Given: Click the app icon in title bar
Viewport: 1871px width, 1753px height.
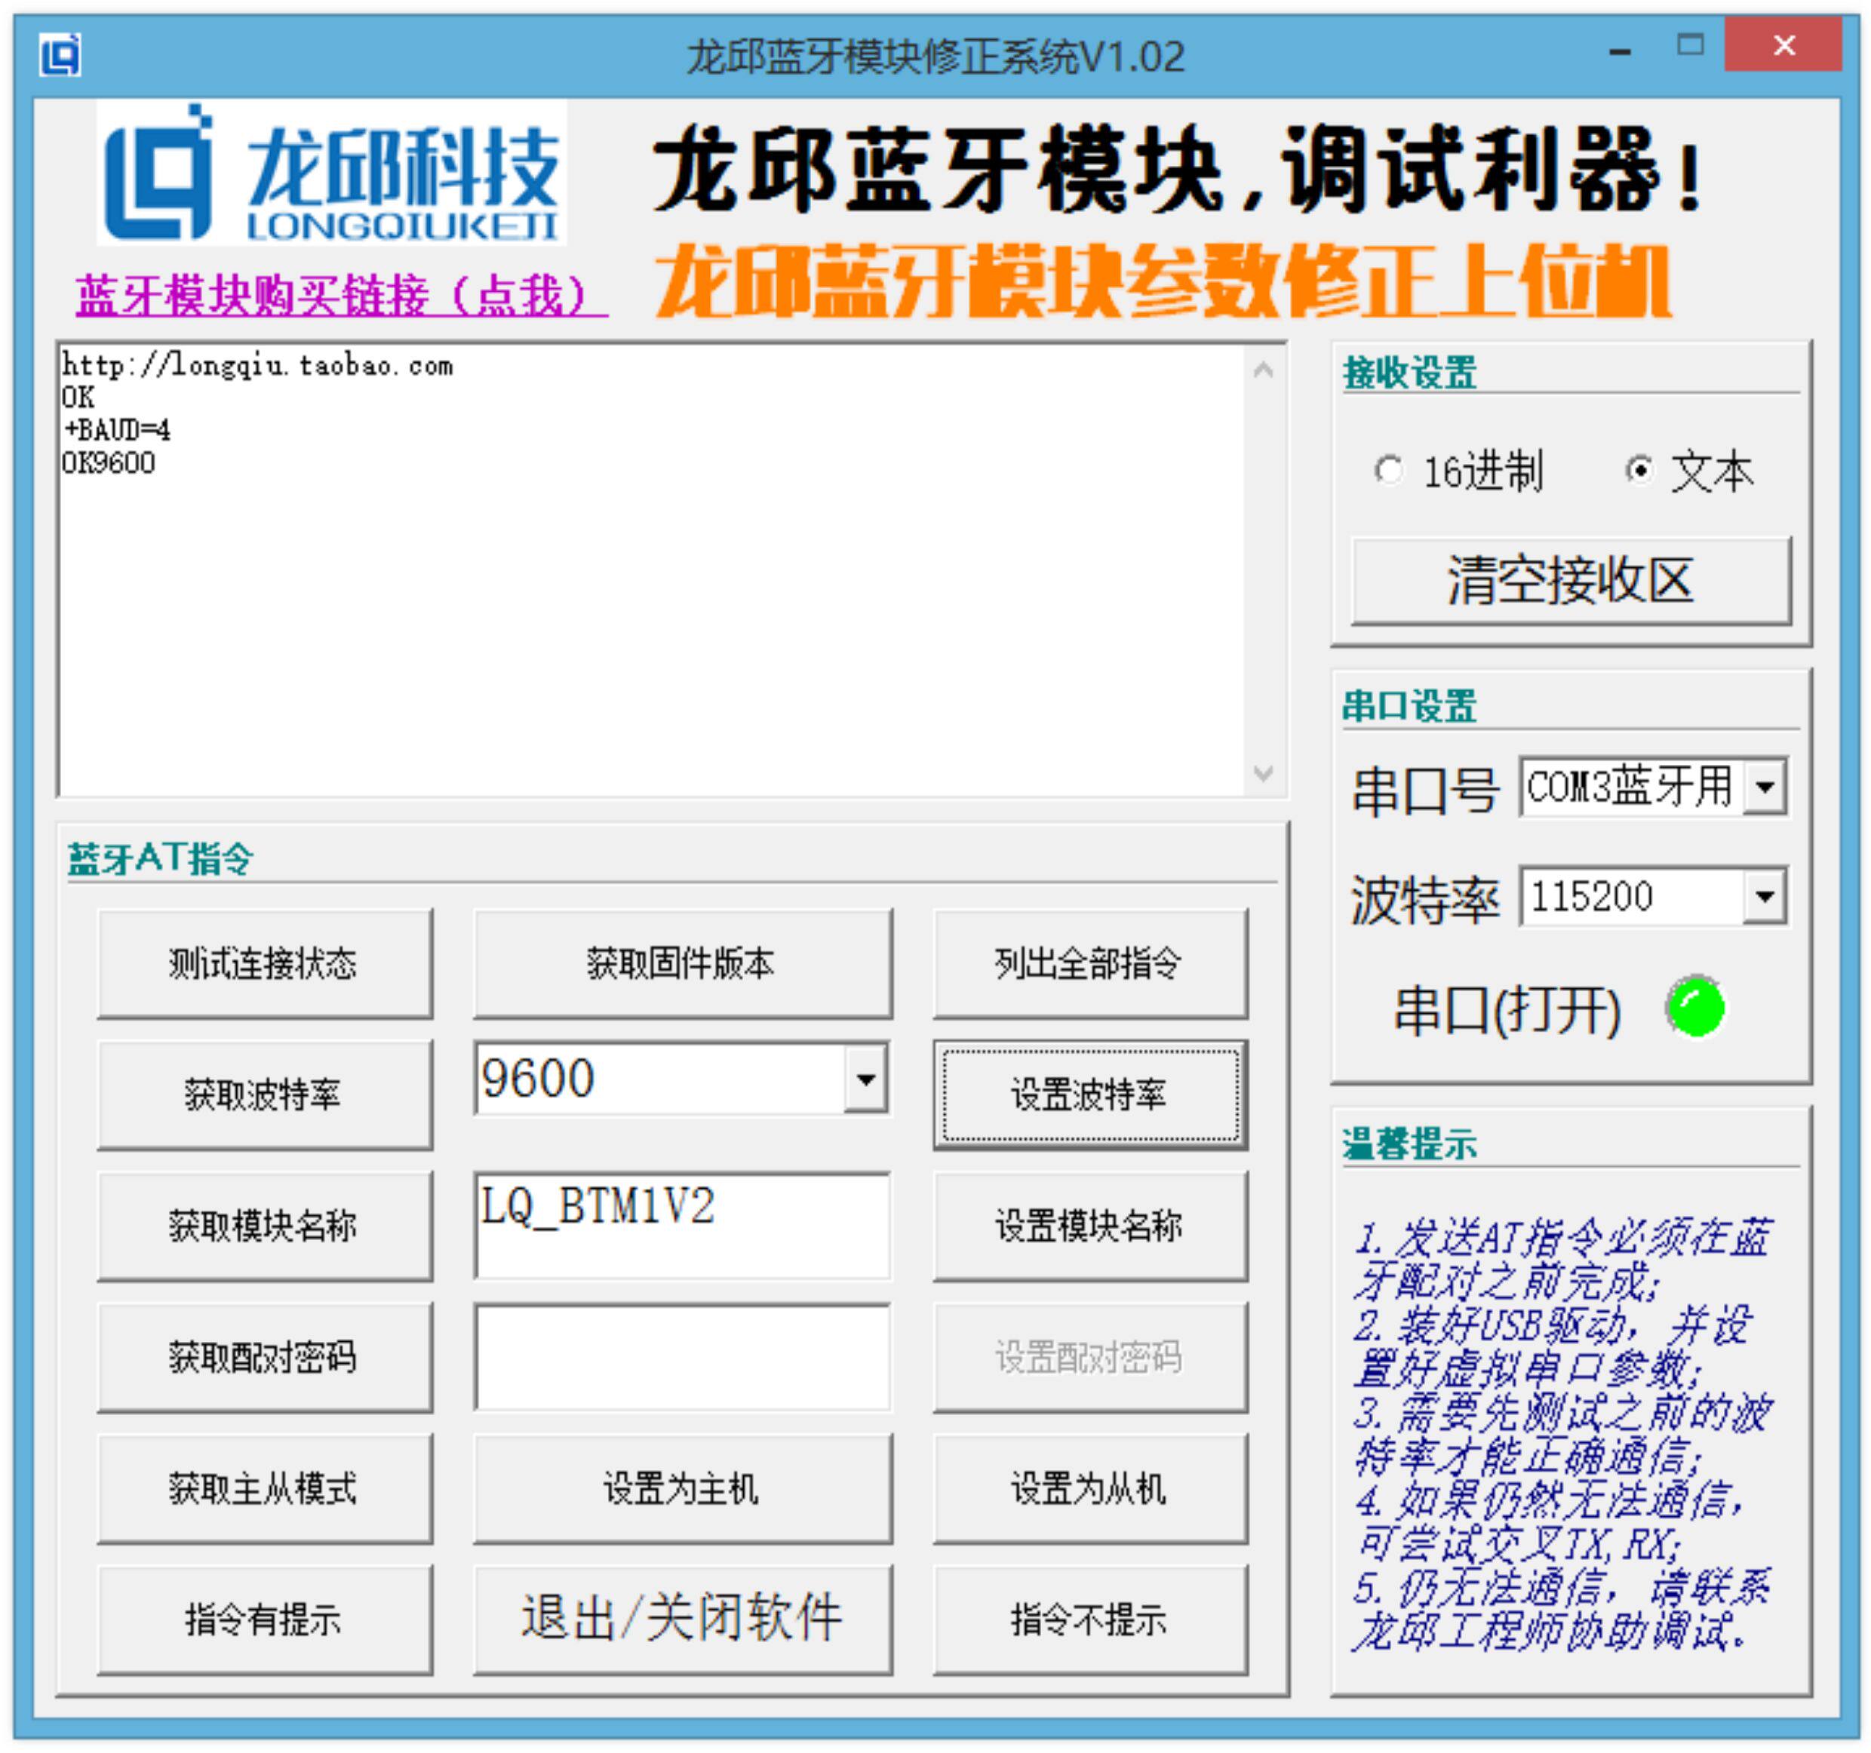Looking at the screenshot, I should (x=60, y=54).
